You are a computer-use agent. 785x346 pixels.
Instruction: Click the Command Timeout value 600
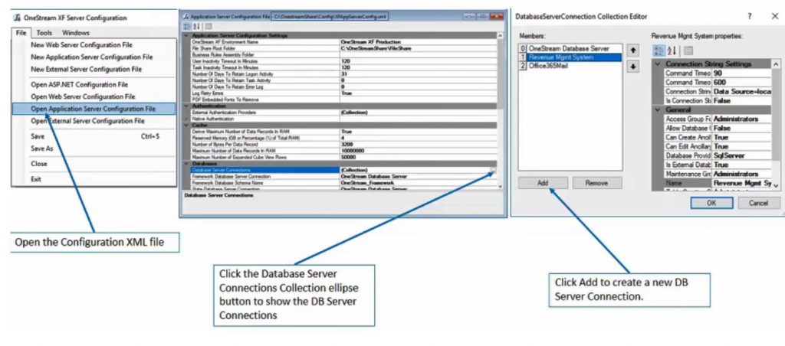(x=742, y=82)
